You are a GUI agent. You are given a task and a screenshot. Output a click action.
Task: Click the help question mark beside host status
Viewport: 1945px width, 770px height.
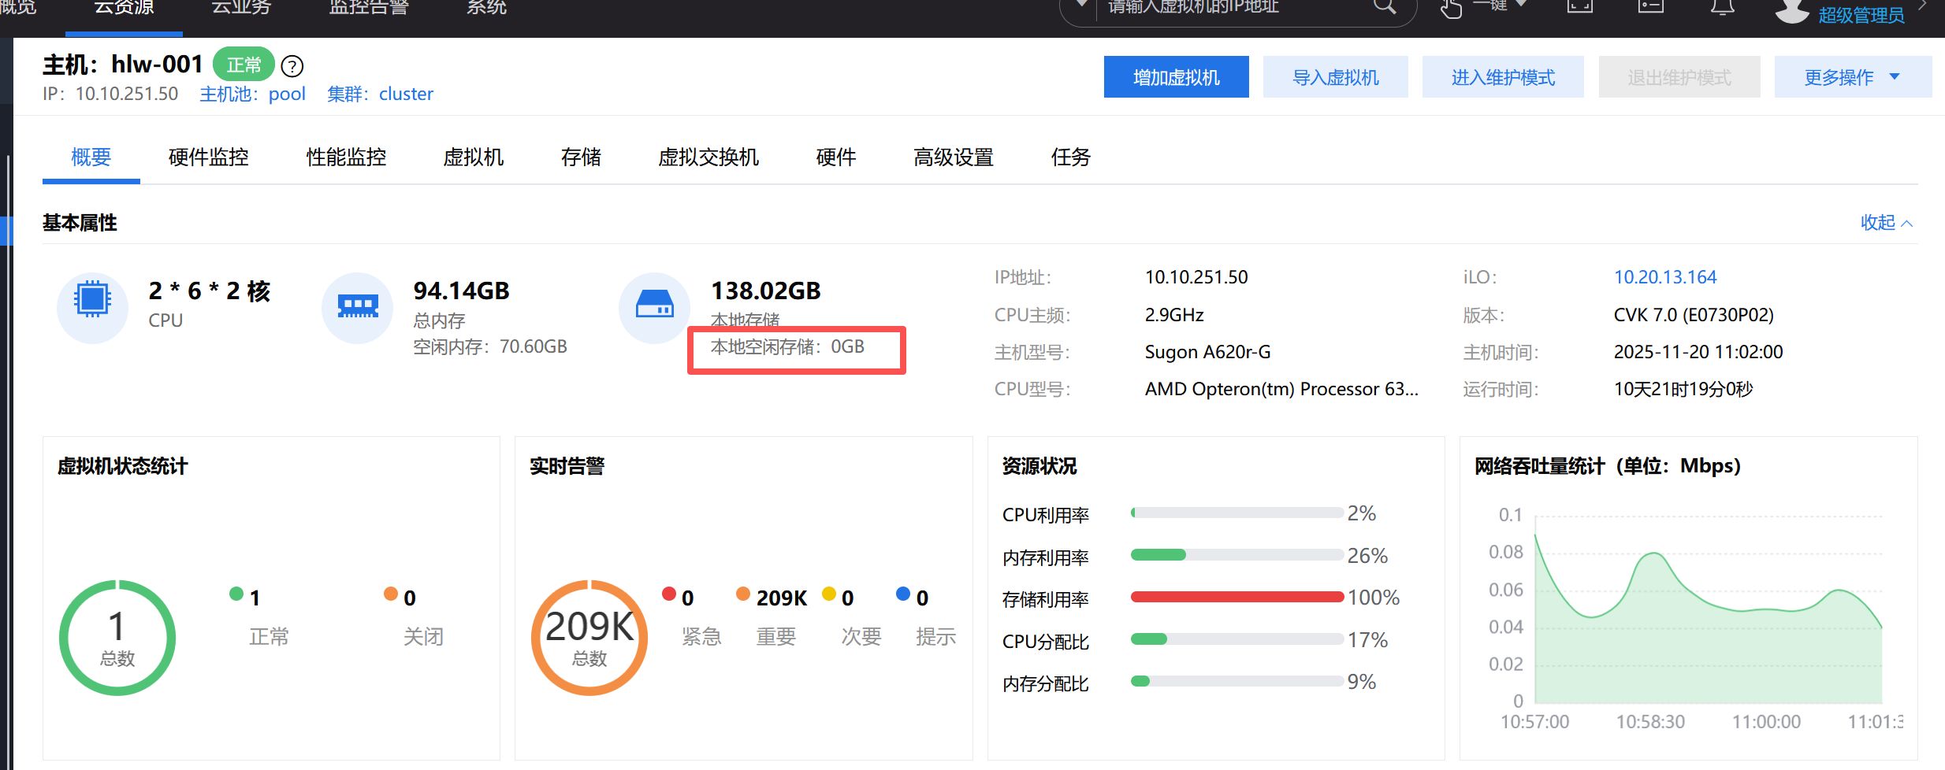click(292, 66)
